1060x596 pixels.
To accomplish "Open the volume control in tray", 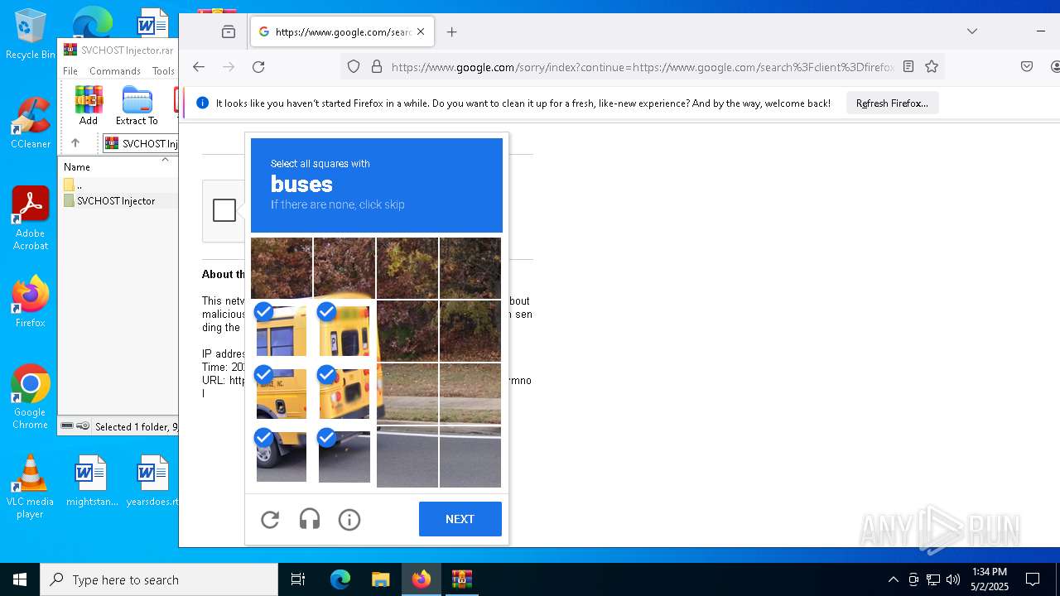I will 952,579.
